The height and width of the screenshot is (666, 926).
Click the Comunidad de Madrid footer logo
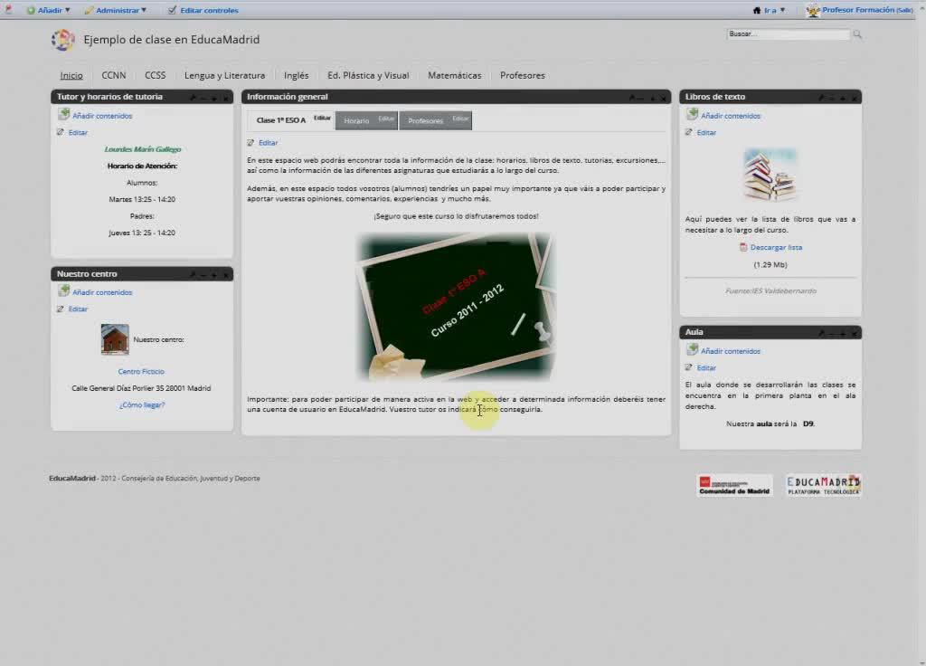coord(734,485)
